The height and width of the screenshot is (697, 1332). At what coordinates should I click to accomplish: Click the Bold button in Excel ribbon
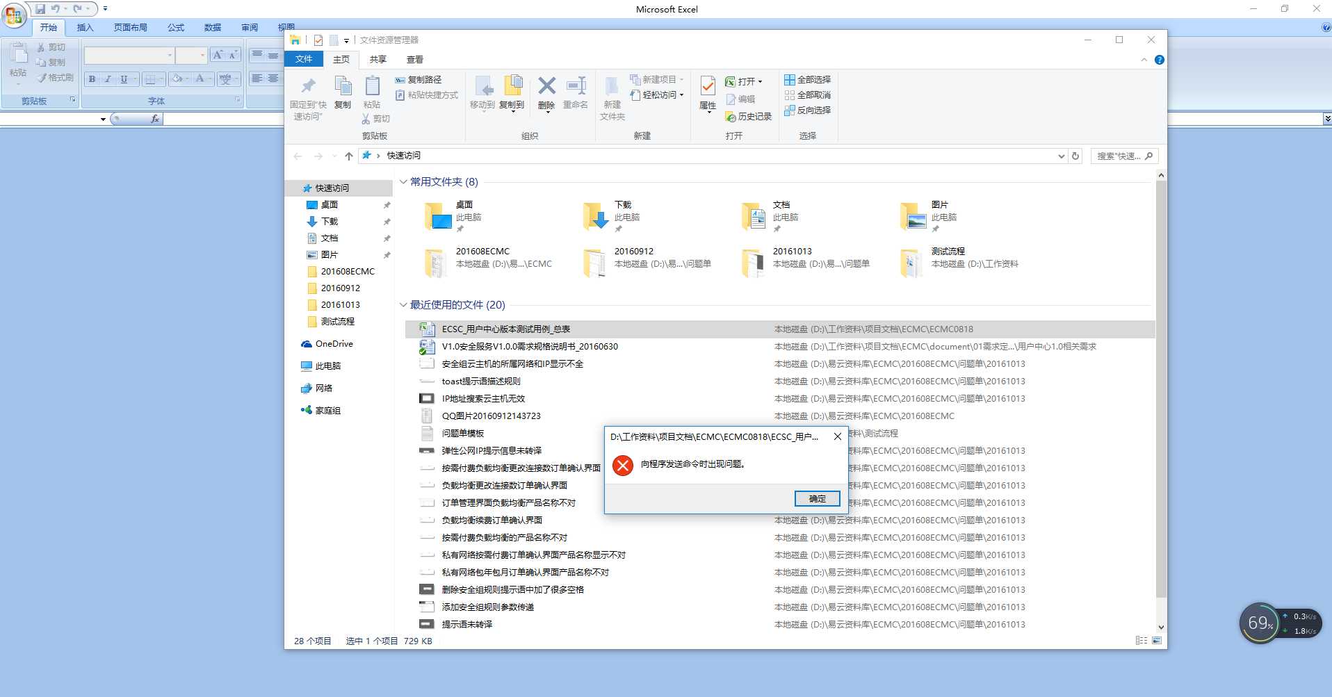(92, 79)
